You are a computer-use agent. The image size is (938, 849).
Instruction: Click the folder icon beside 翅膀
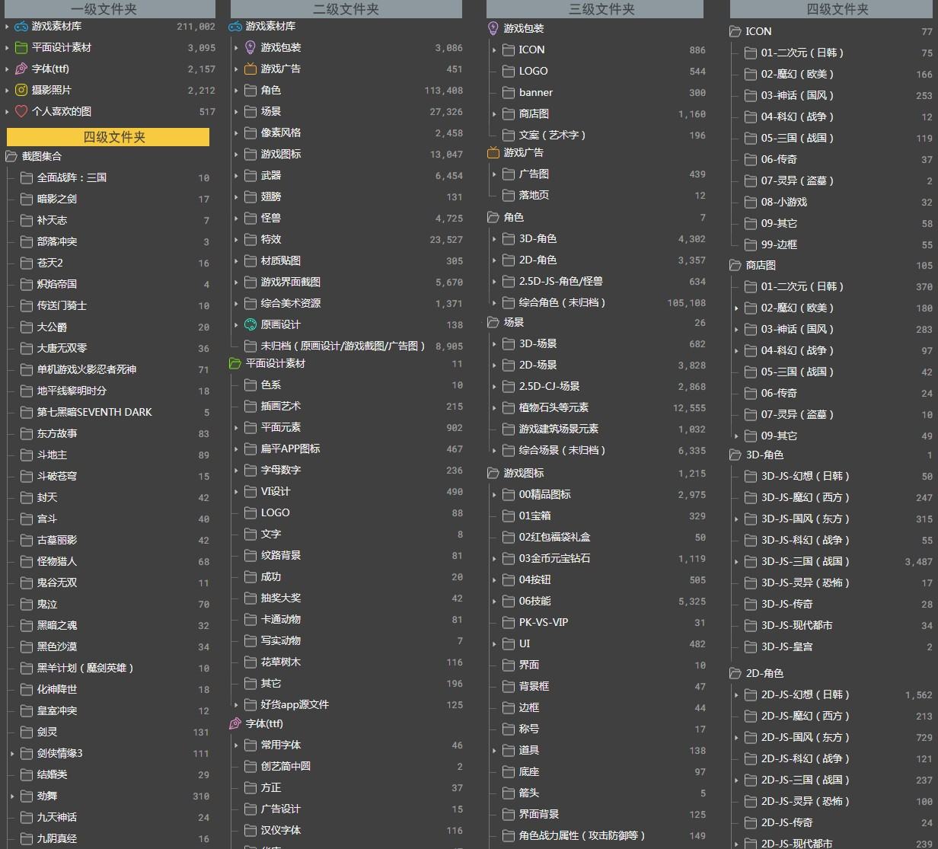tap(250, 196)
